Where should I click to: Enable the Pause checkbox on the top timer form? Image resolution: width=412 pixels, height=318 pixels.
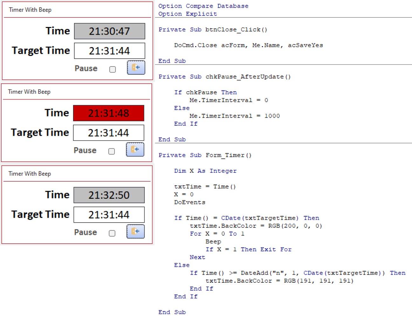pos(113,69)
